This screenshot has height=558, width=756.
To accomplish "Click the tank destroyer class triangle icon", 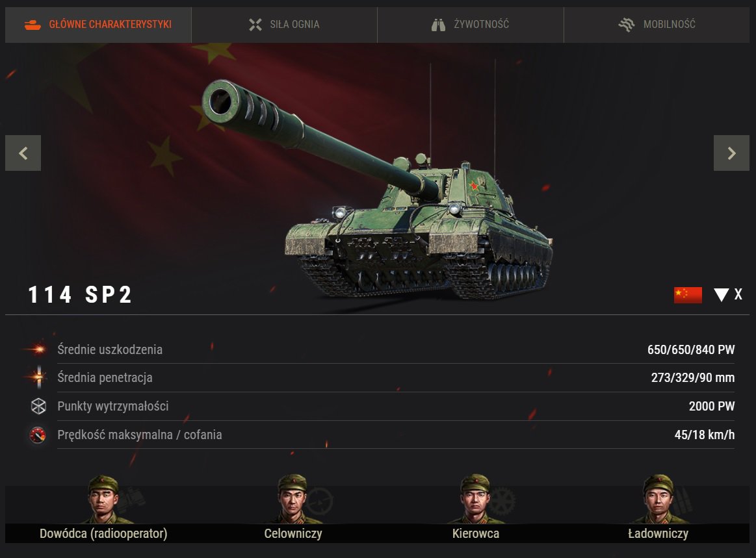I will point(722,295).
